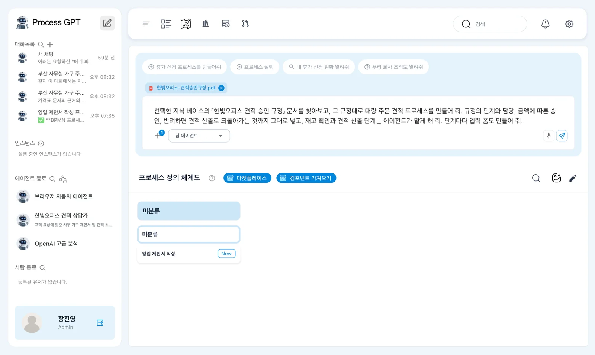Click the New badge on 영업 제안서 작성

tap(226, 254)
